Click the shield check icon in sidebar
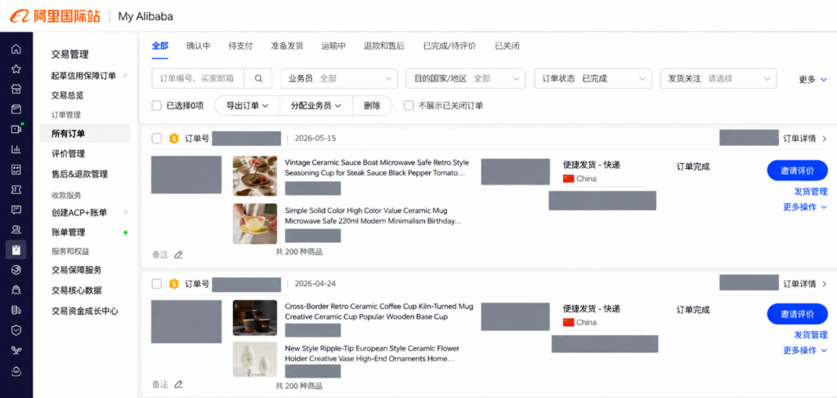 pos(16,329)
